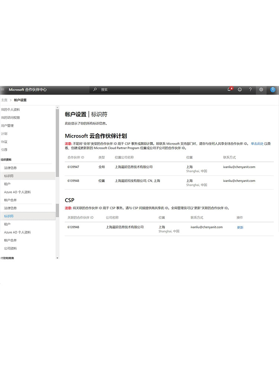Open 我的访问权限 in the sidebar
The width and height of the screenshot is (279, 372).
10,118
